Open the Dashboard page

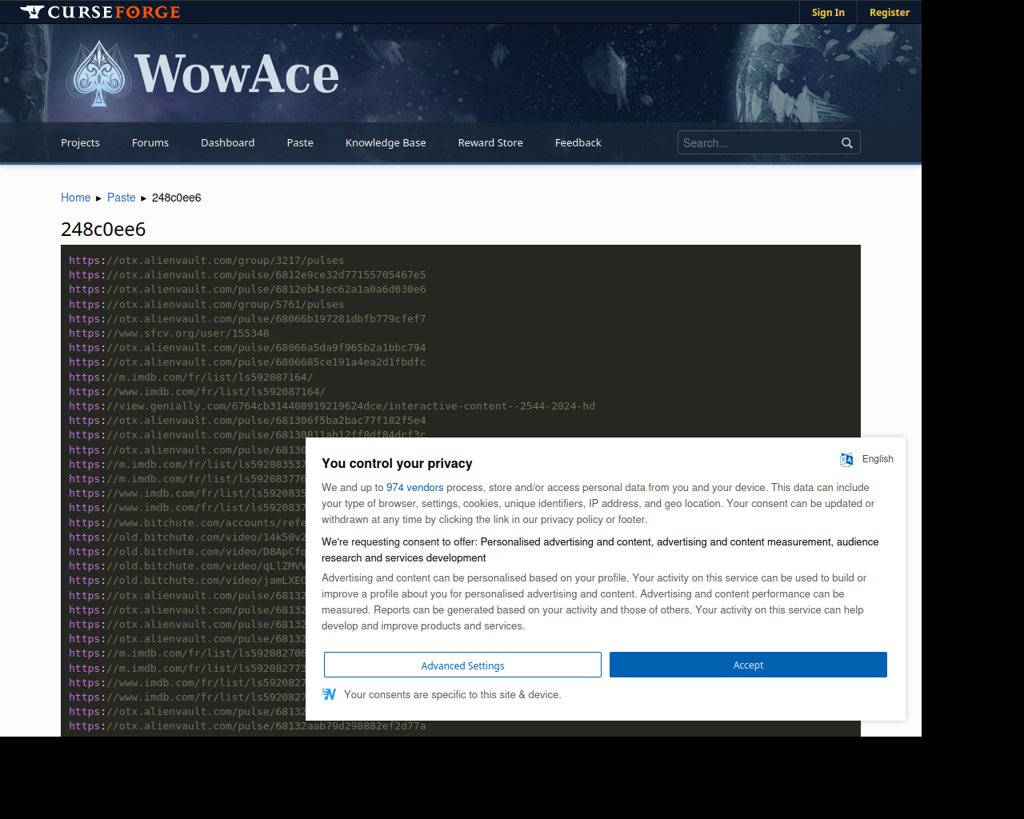tap(228, 143)
